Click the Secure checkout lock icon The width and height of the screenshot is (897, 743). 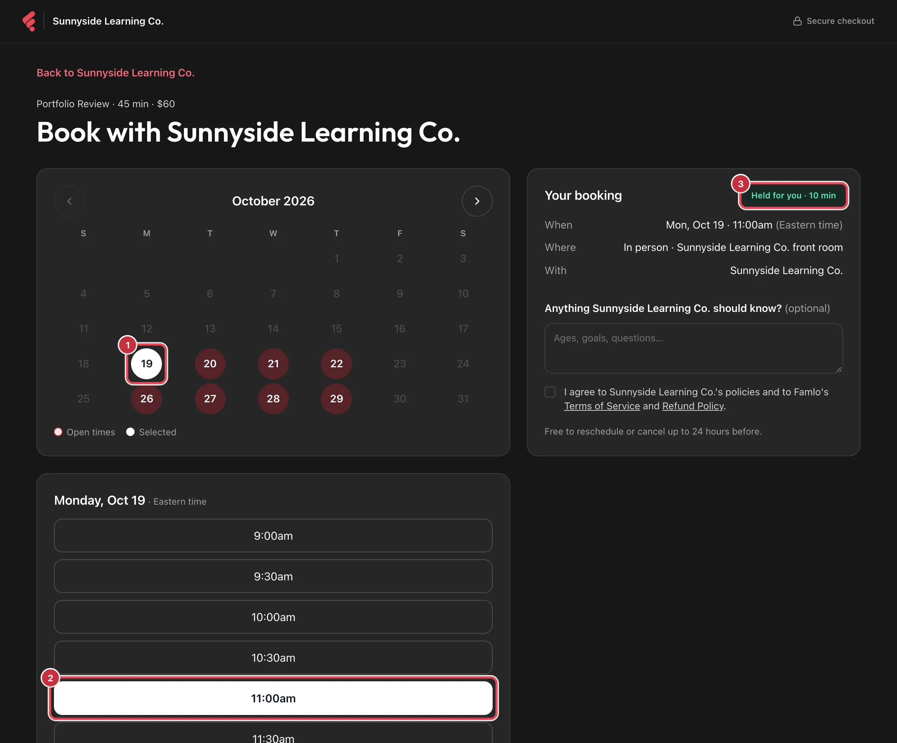coord(797,21)
